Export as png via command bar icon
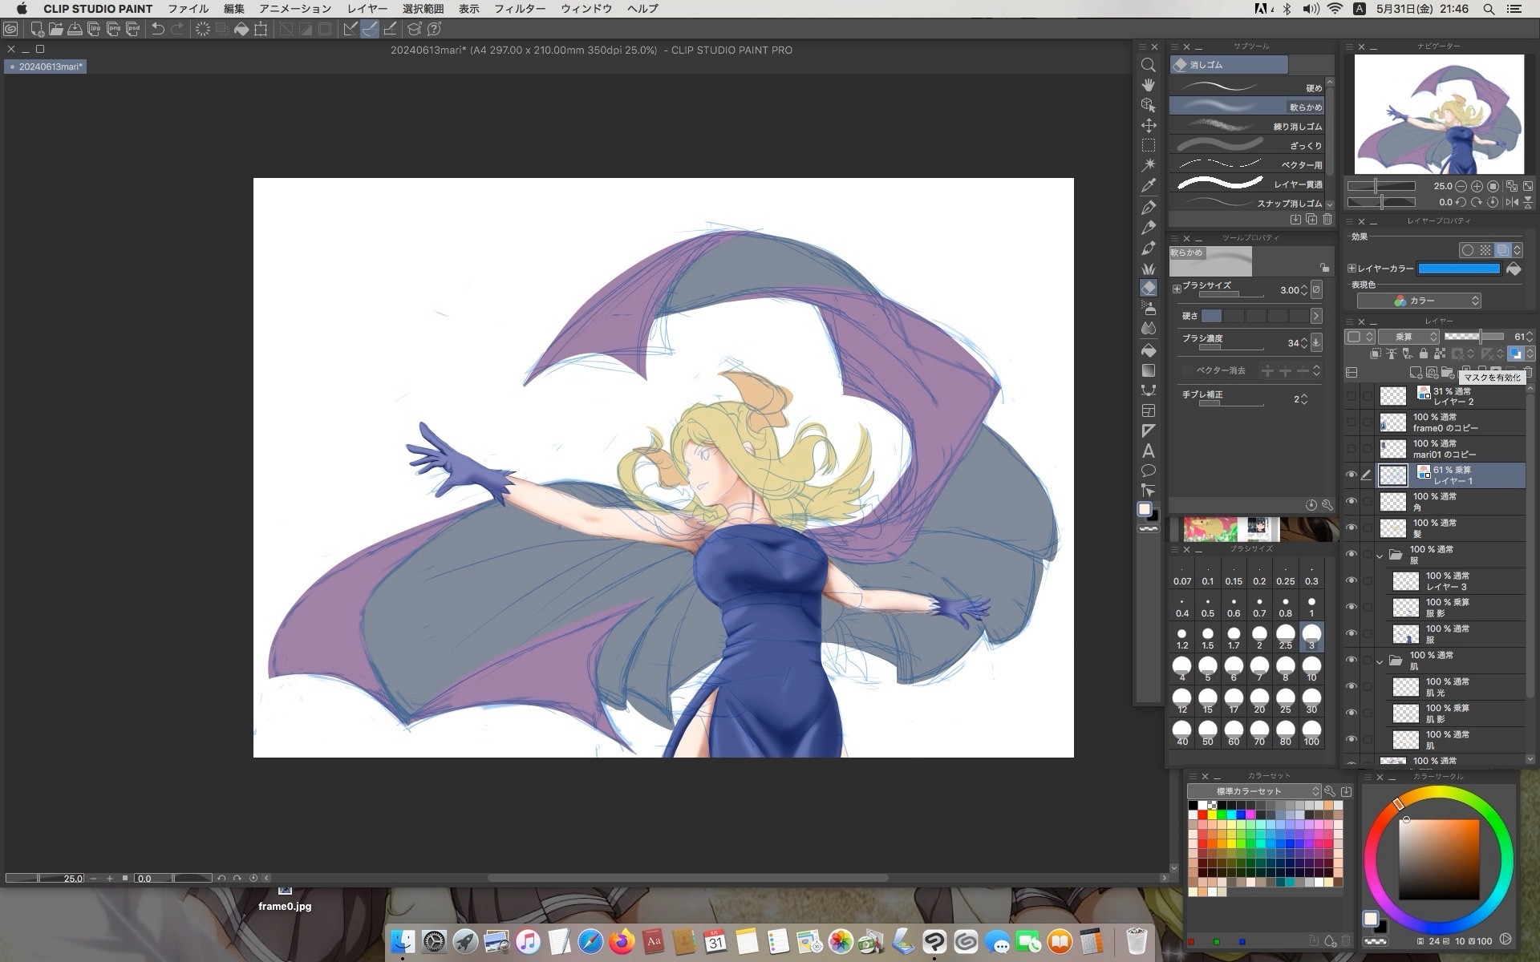 [x=113, y=30]
